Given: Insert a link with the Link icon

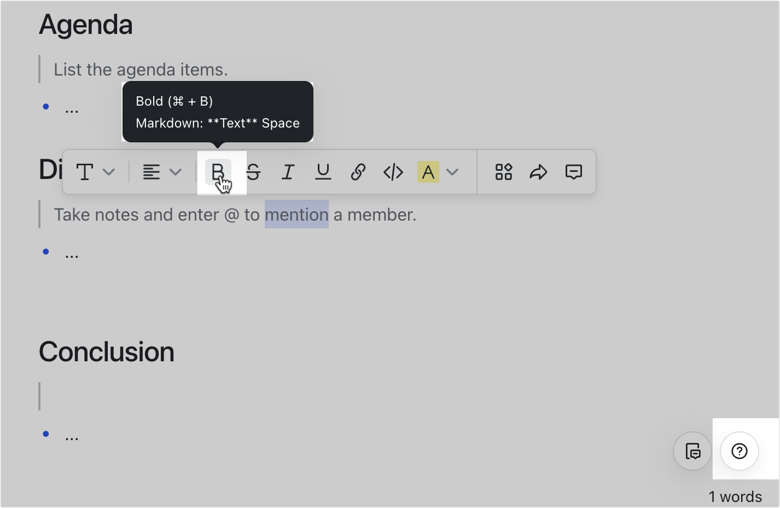Looking at the screenshot, I should point(358,172).
